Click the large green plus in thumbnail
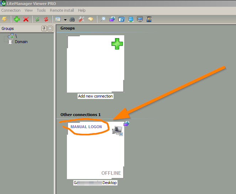Screen dimensions: 236x194 pos(117,44)
